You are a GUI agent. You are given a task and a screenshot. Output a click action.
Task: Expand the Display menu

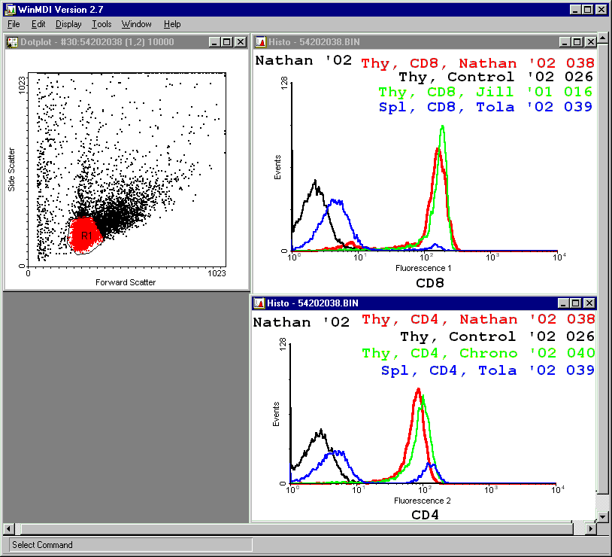pyautogui.click(x=68, y=24)
